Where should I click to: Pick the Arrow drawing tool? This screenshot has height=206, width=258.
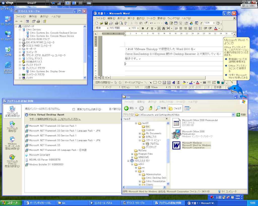[x=150, y=83]
